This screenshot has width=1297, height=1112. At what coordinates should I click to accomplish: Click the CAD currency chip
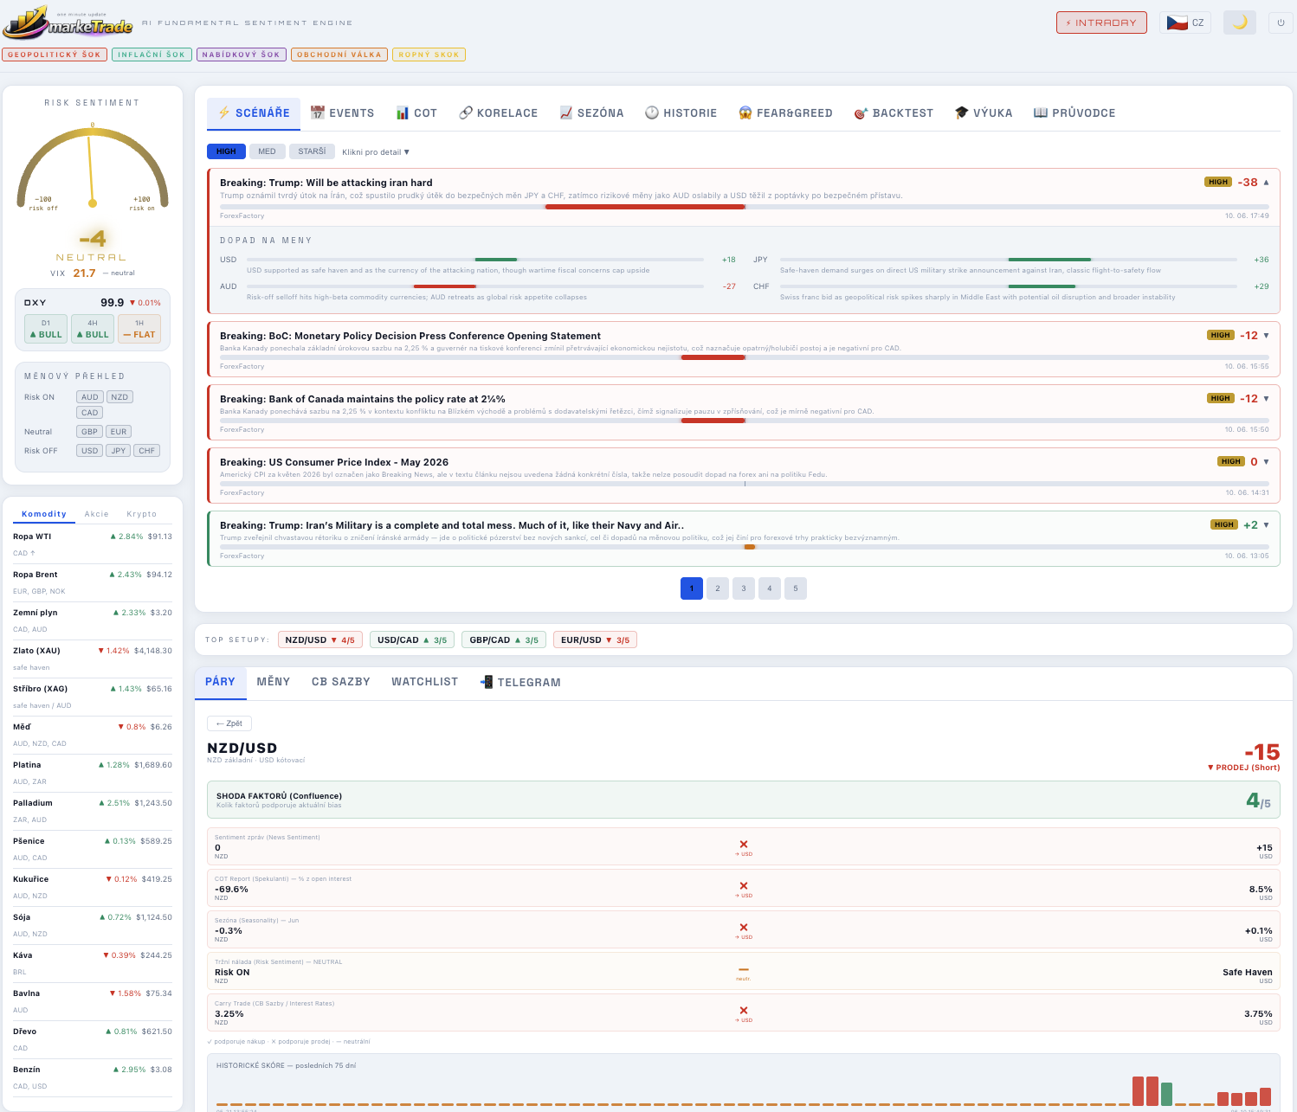(90, 413)
